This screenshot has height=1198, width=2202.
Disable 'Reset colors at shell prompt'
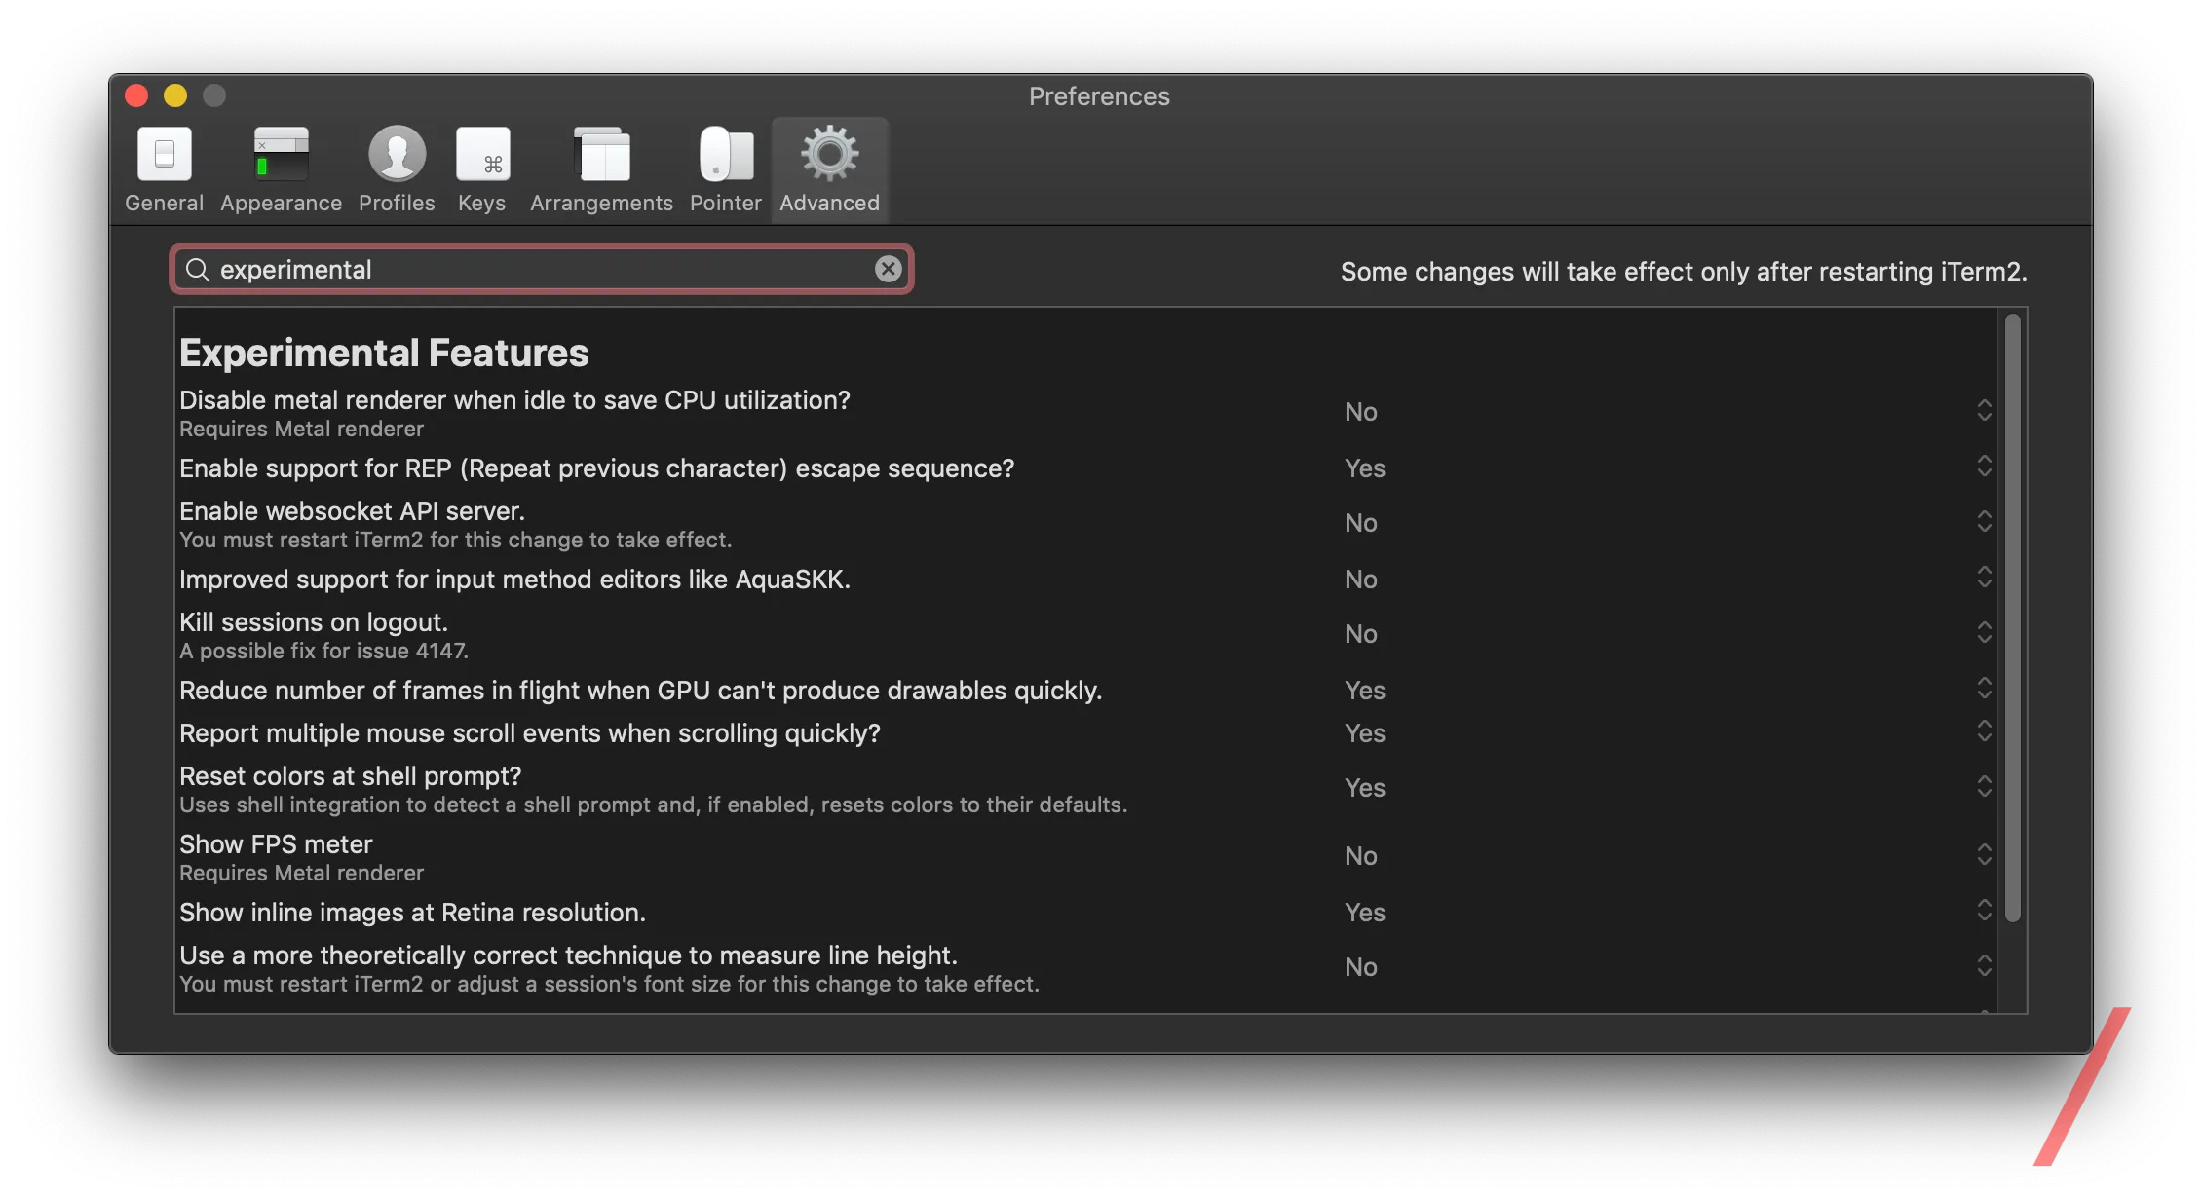click(1985, 786)
